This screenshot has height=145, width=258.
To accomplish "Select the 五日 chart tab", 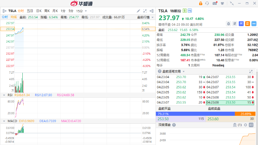I will 30,11.
